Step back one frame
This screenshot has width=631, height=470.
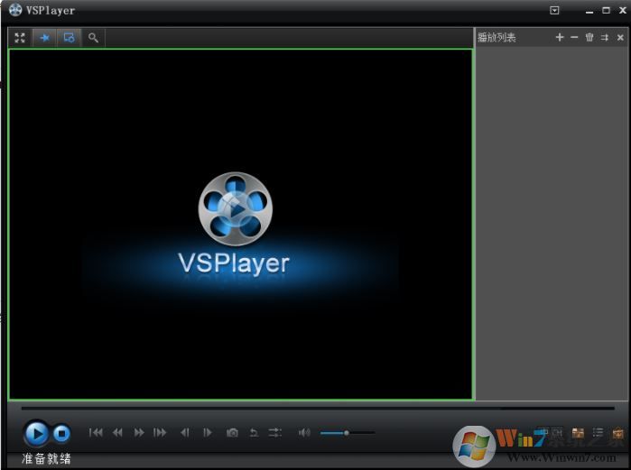click(185, 433)
